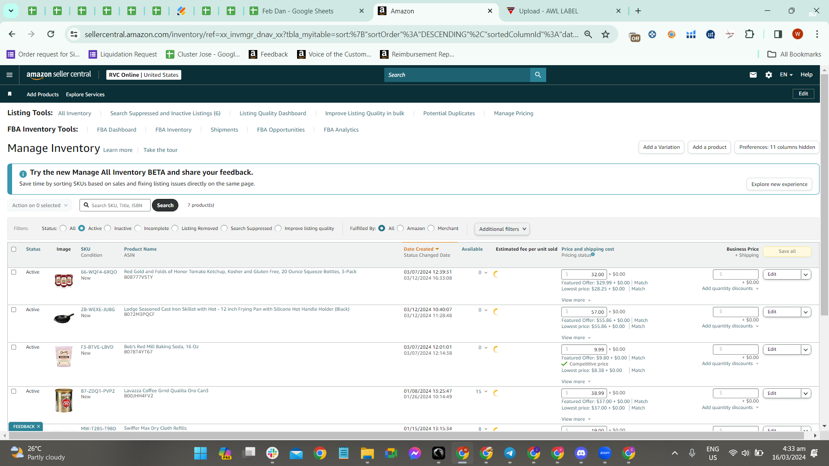Open Slack from the taskbar
The width and height of the screenshot is (829, 466).
tap(272, 453)
